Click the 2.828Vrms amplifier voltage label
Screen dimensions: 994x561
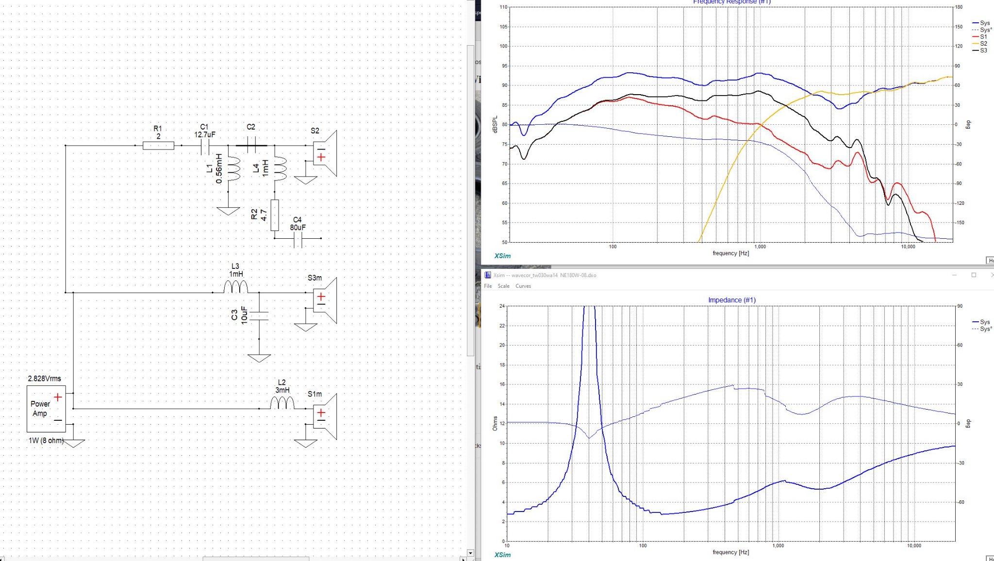point(45,379)
